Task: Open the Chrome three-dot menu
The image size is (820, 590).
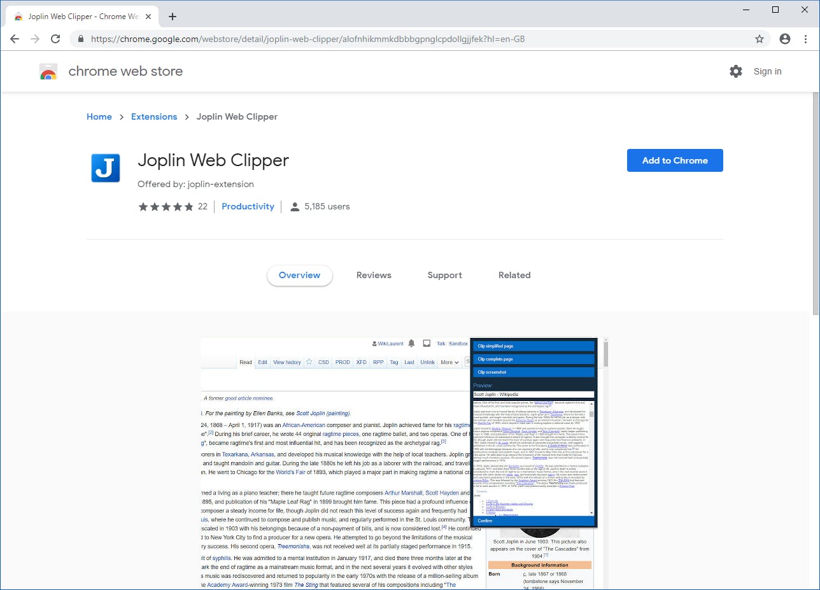Action: [806, 39]
